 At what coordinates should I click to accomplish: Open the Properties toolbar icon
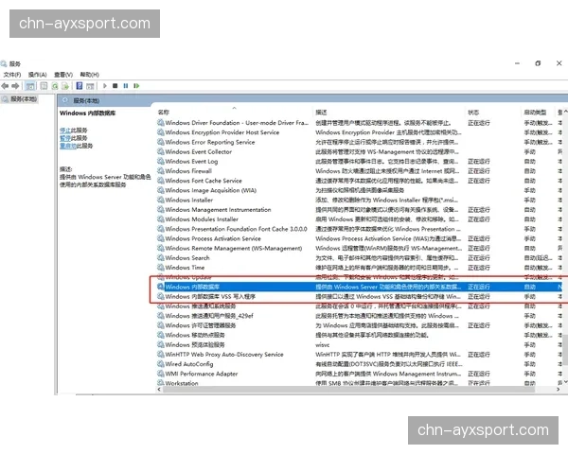coord(44,86)
